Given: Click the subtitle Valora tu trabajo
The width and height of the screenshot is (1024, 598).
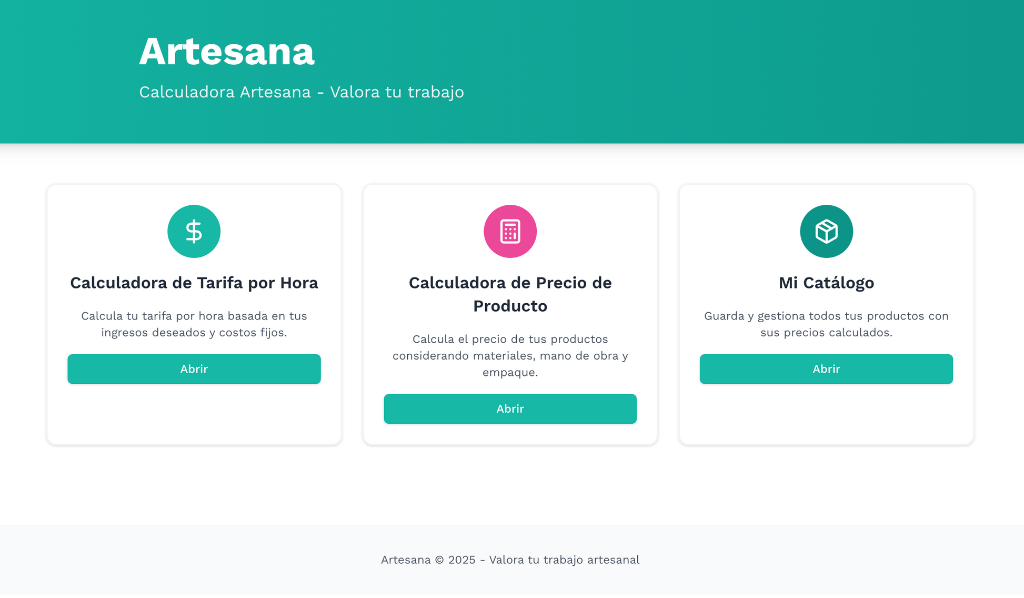Looking at the screenshot, I should [301, 92].
